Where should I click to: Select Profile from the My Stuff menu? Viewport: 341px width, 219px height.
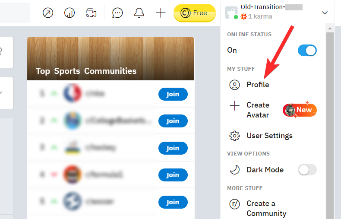click(x=258, y=85)
